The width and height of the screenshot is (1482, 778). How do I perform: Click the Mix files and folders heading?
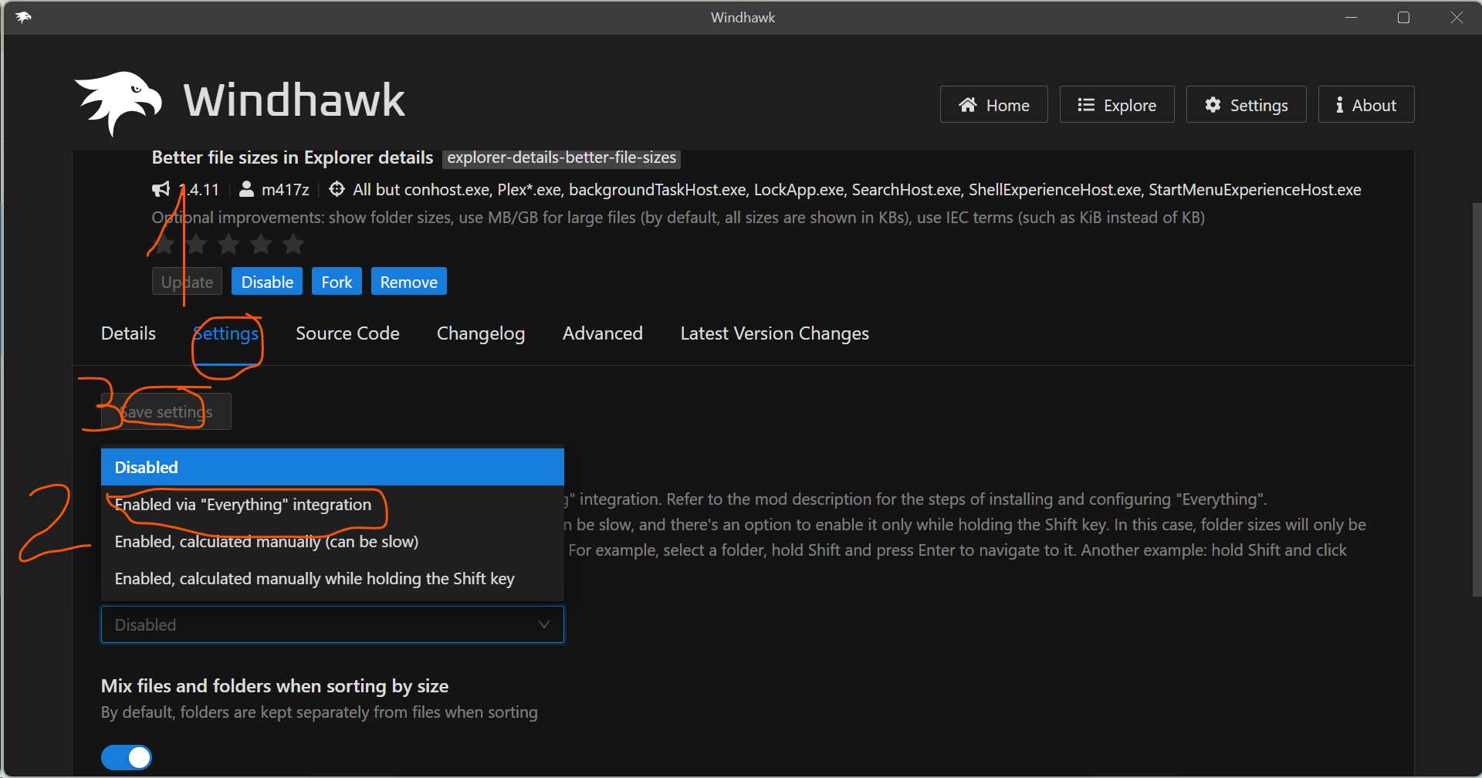(x=275, y=685)
